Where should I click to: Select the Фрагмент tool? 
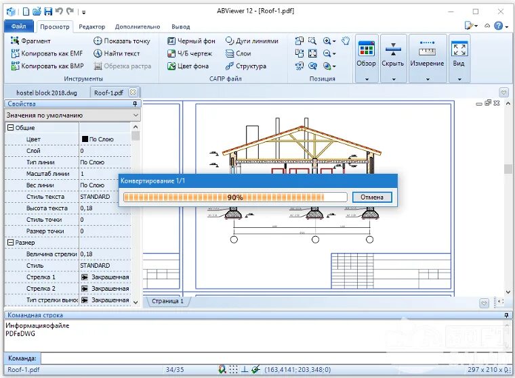[x=30, y=41]
